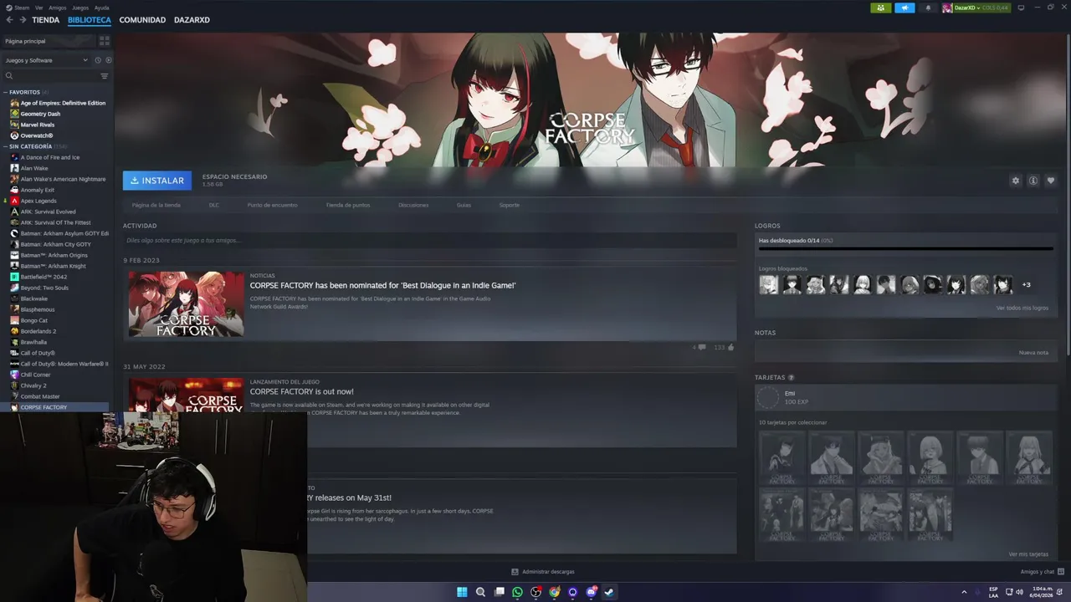Select Geometry Dash in the library
The width and height of the screenshot is (1071, 602).
[x=40, y=114]
